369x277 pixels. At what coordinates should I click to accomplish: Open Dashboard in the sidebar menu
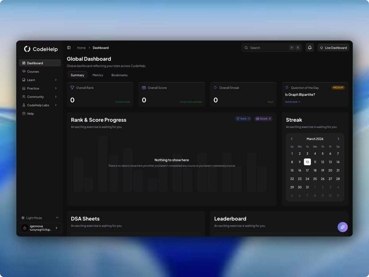[40, 63]
